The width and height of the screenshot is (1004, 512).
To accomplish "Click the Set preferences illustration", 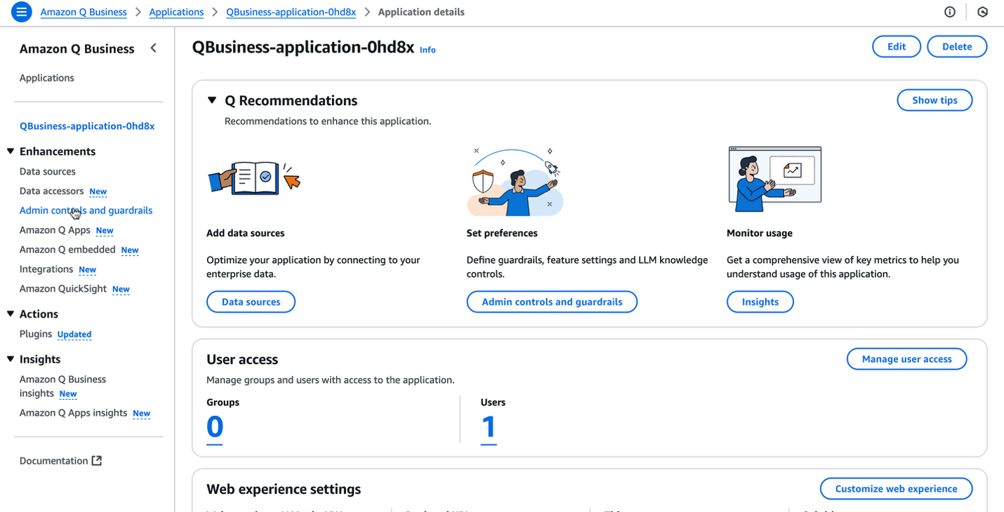I will click(515, 182).
